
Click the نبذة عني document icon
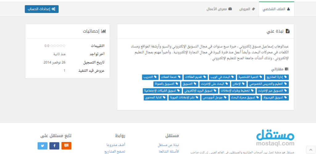click(288, 31)
